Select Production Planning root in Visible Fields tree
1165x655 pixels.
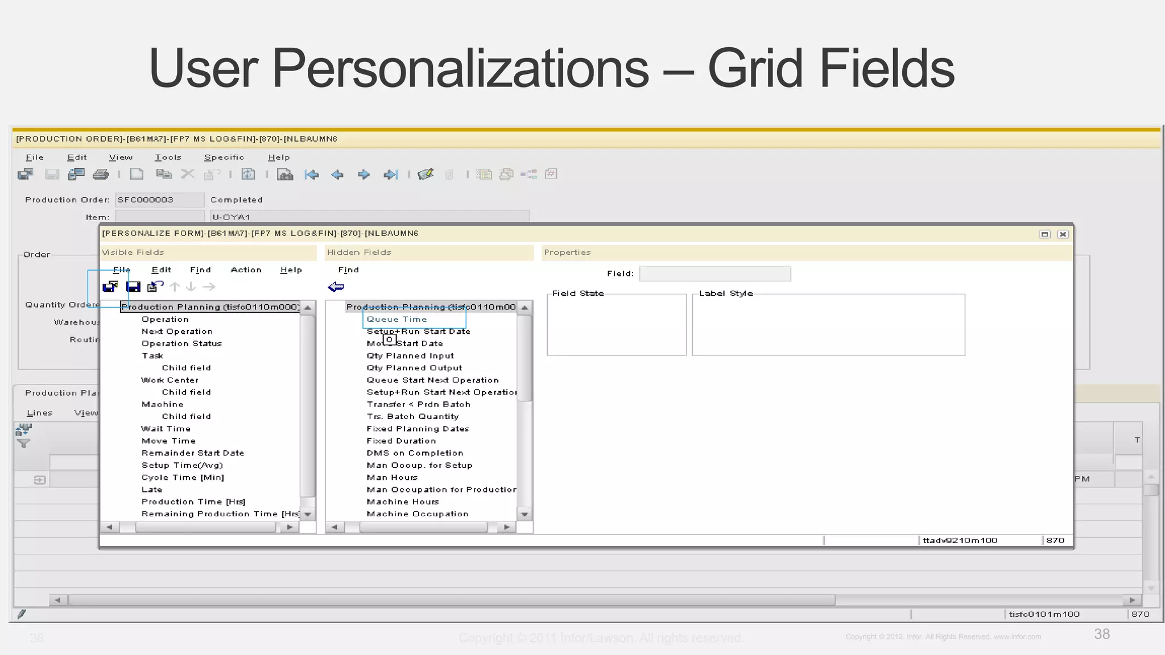pos(210,307)
